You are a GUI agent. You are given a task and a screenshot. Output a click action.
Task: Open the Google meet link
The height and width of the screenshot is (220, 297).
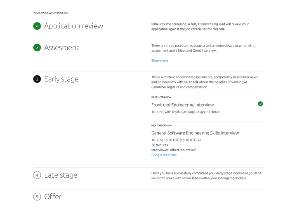(164, 155)
